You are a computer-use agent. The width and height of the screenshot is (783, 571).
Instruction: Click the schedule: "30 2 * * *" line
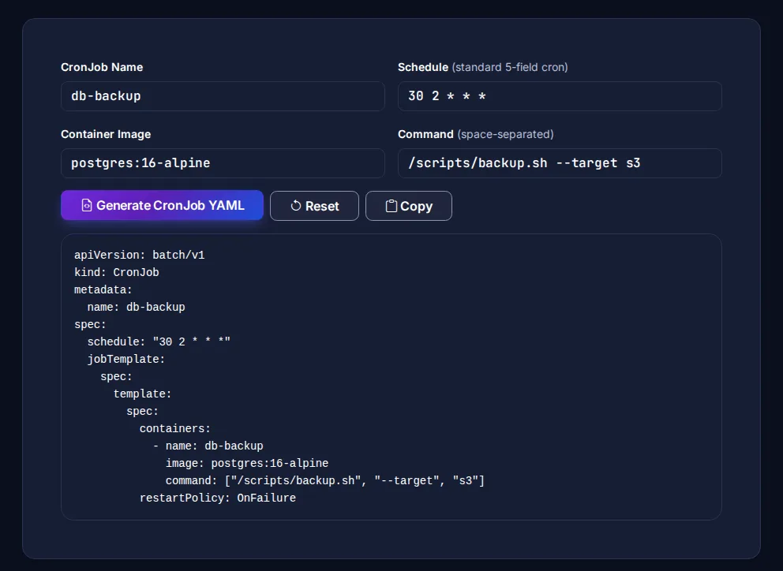pos(159,342)
